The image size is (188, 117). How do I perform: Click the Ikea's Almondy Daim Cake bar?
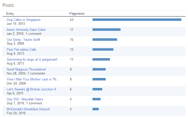click(x=106, y=30)
